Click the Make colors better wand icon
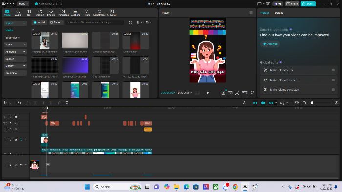Screen dimensions: 342x192 [x=265, y=70]
